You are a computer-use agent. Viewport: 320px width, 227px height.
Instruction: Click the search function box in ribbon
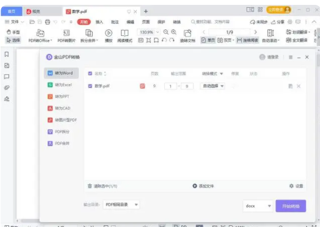[210, 22]
